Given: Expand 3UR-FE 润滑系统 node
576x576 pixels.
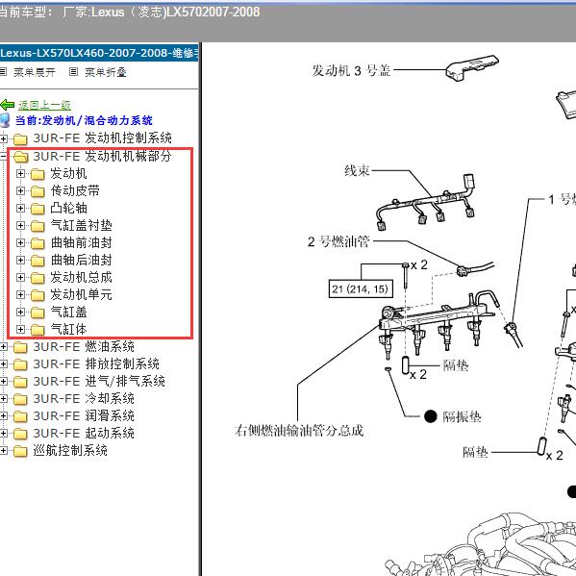Looking at the screenshot, I should tap(3, 415).
